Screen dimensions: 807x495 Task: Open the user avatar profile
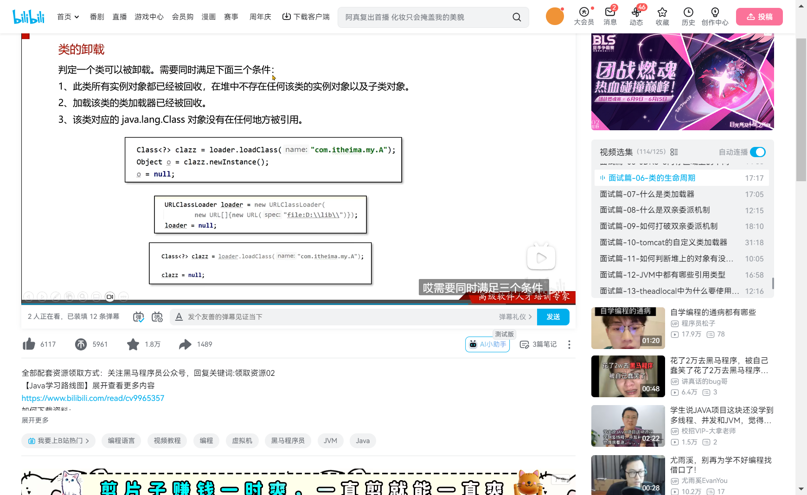[555, 16]
